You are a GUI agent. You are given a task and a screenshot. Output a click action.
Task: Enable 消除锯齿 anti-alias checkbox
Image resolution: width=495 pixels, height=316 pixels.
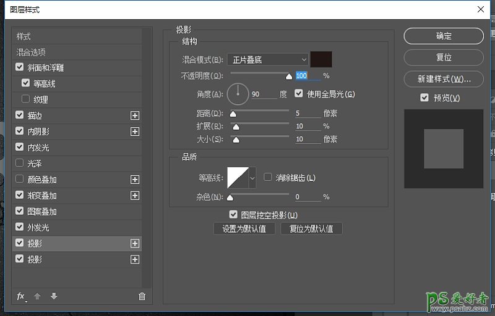click(x=268, y=178)
